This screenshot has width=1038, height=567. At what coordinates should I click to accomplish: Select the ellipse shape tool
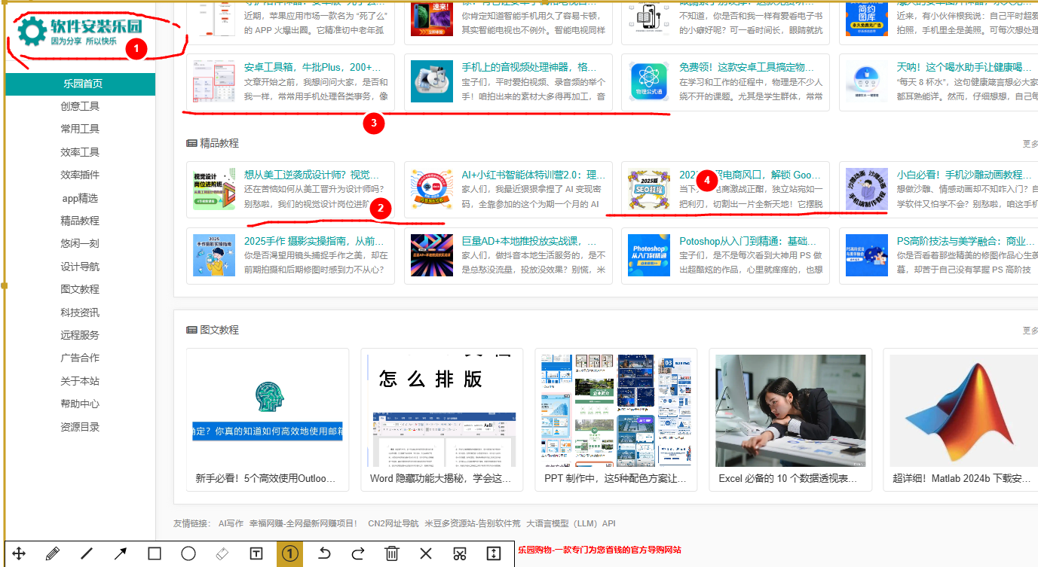click(x=188, y=554)
